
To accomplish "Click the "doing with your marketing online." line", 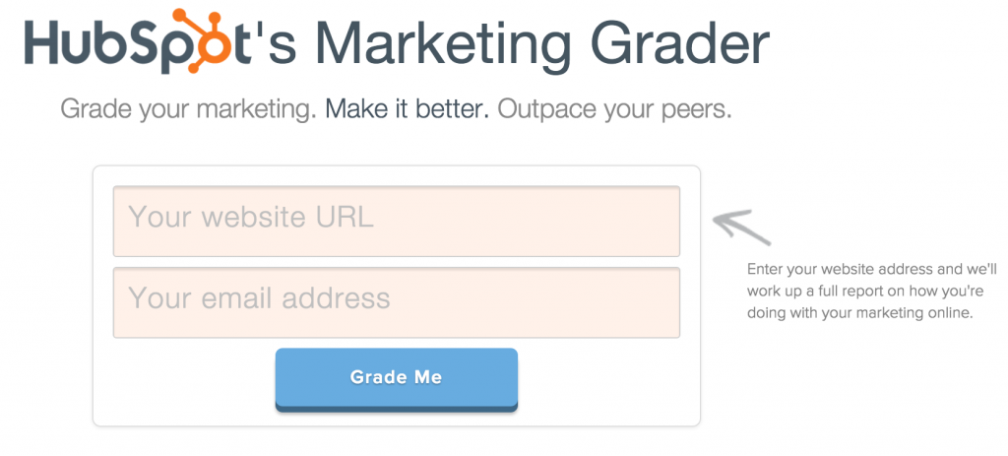I will click(860, 314).
